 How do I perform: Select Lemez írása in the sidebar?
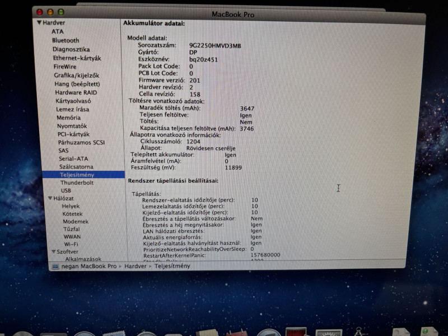click(73, 109)
